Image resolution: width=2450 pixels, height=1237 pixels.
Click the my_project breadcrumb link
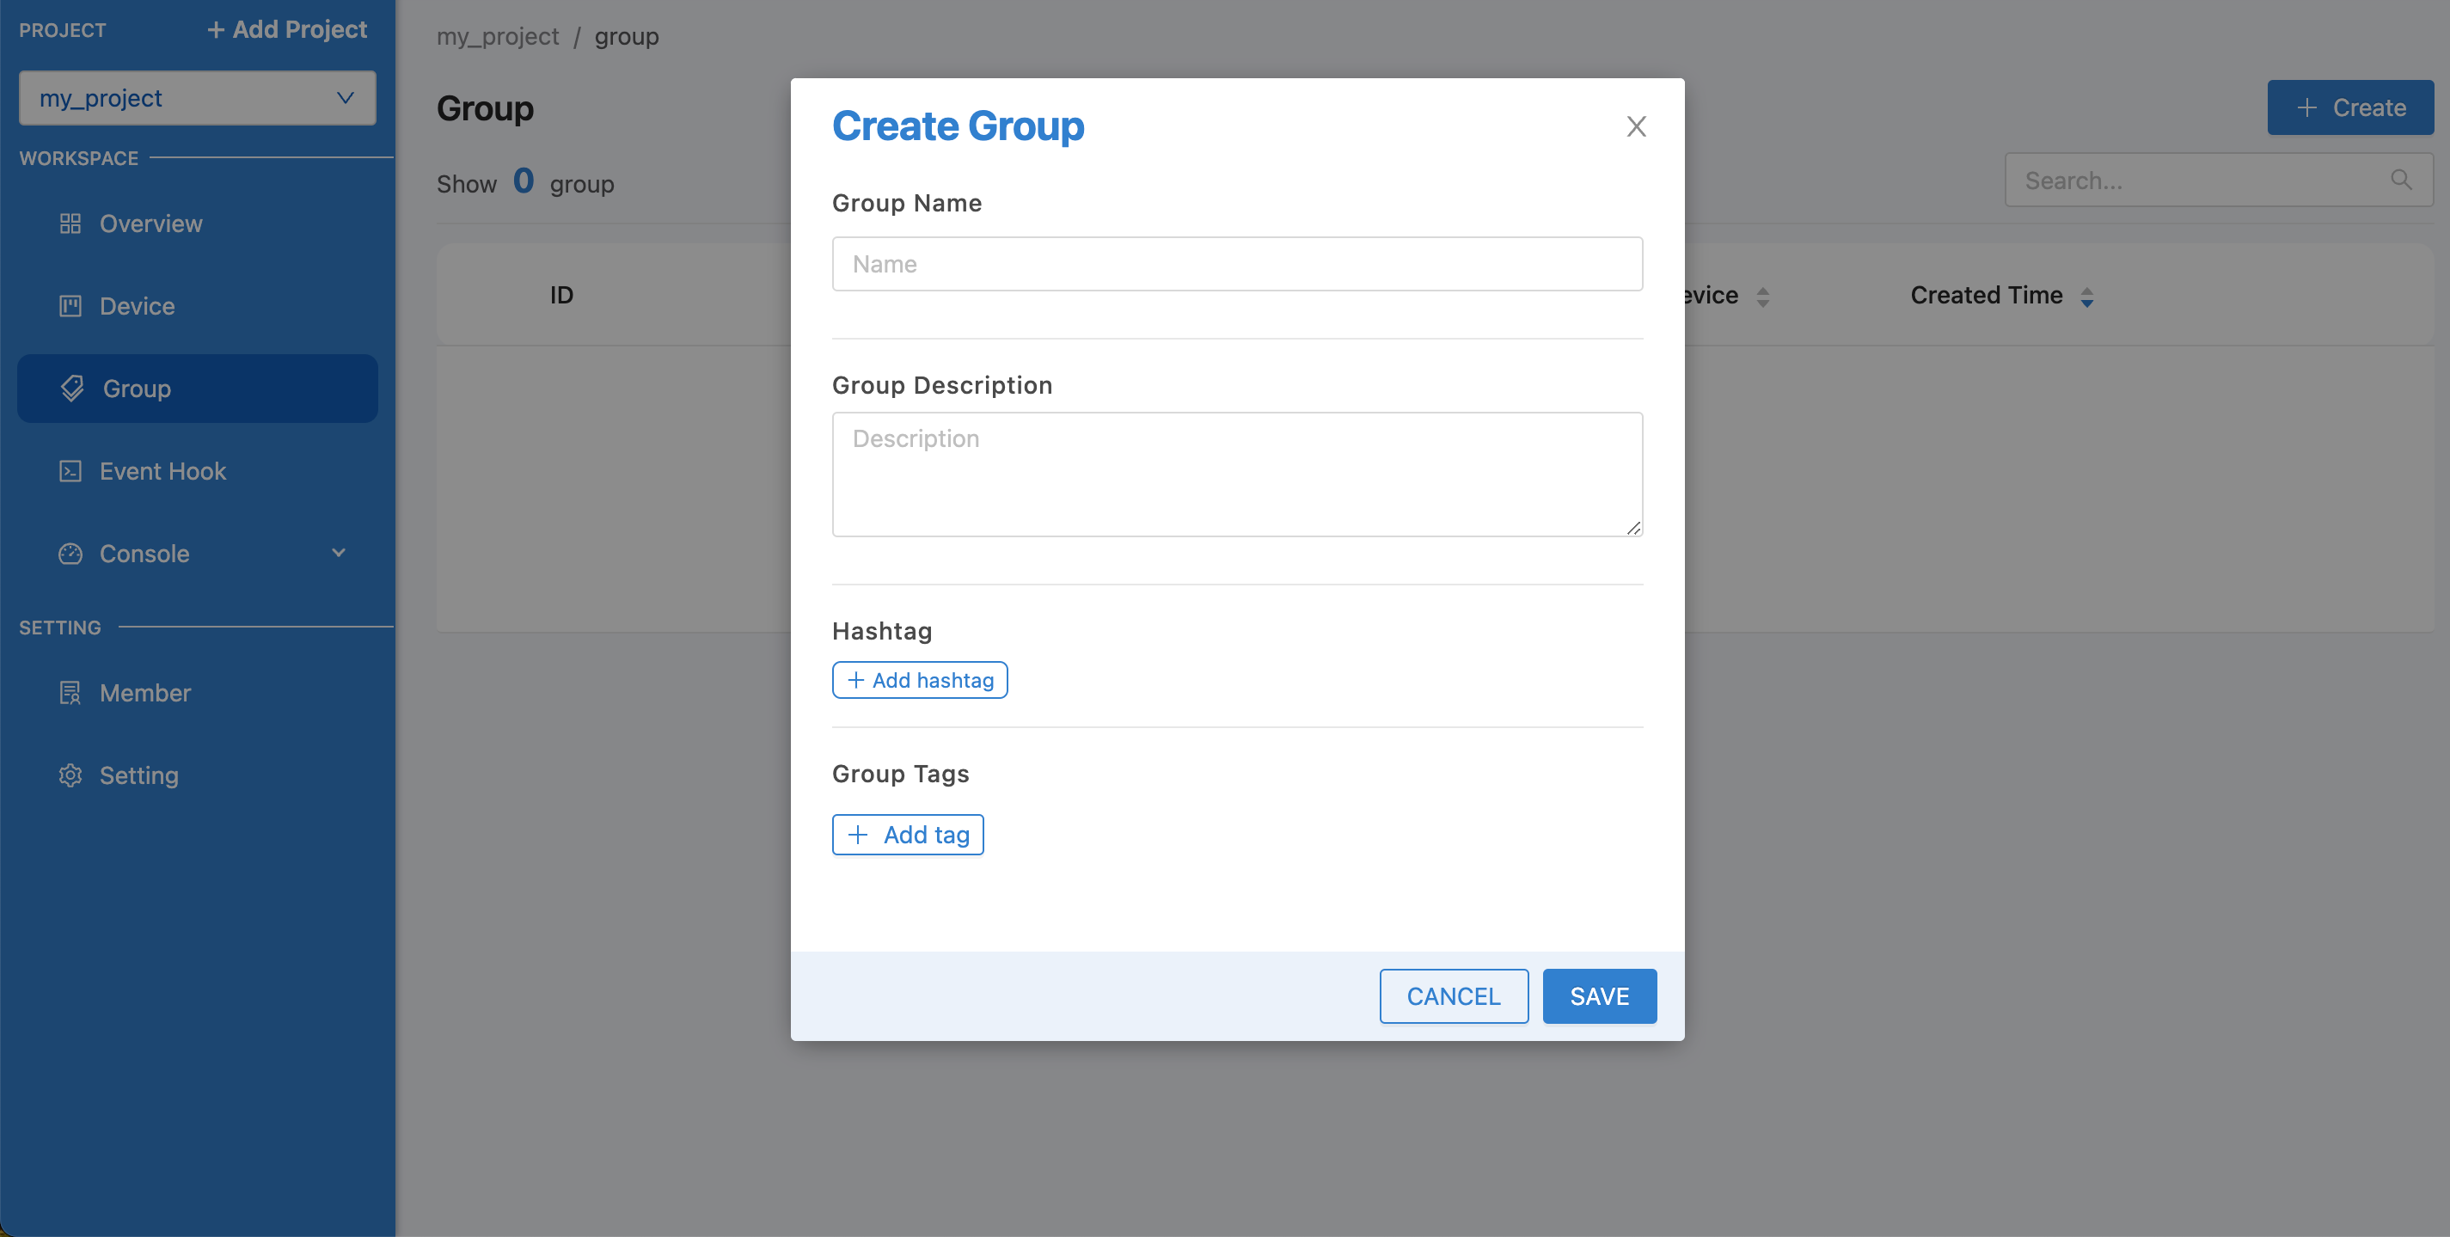[497, 34]
